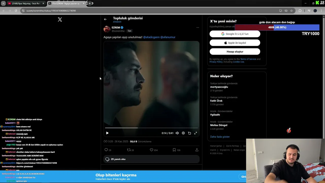Open Gizlilik Politikası footer link
This screenshot has height=183, width=325.
click(x=233, y=146)
